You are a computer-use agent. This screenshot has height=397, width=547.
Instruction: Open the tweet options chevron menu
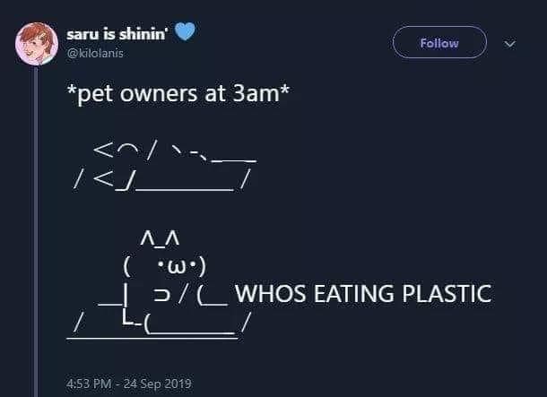pyautogui.click(x=511, y=43)
